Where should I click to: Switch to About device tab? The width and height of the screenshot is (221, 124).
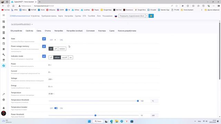click(16, 31)
